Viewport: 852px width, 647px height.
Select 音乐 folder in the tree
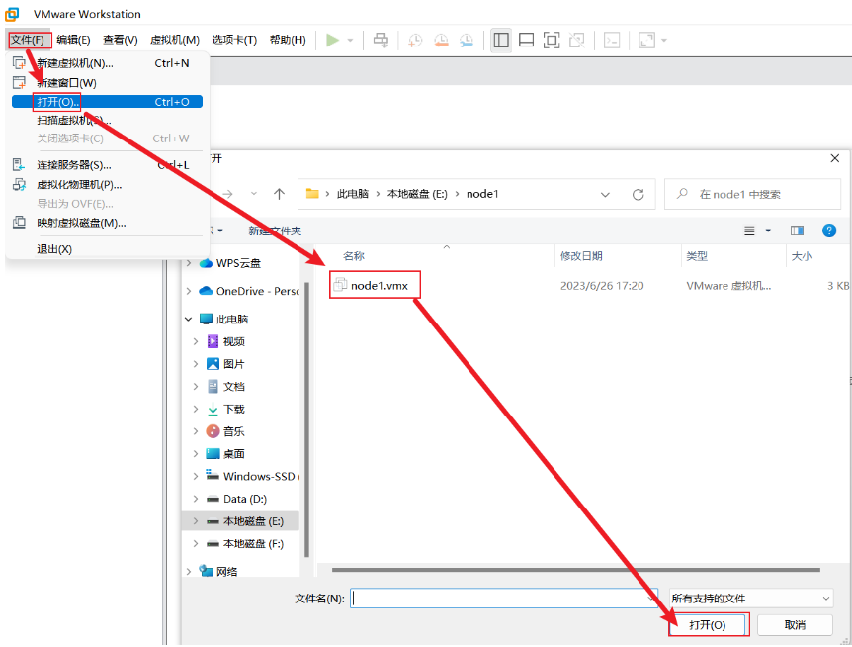click(233, 431)
